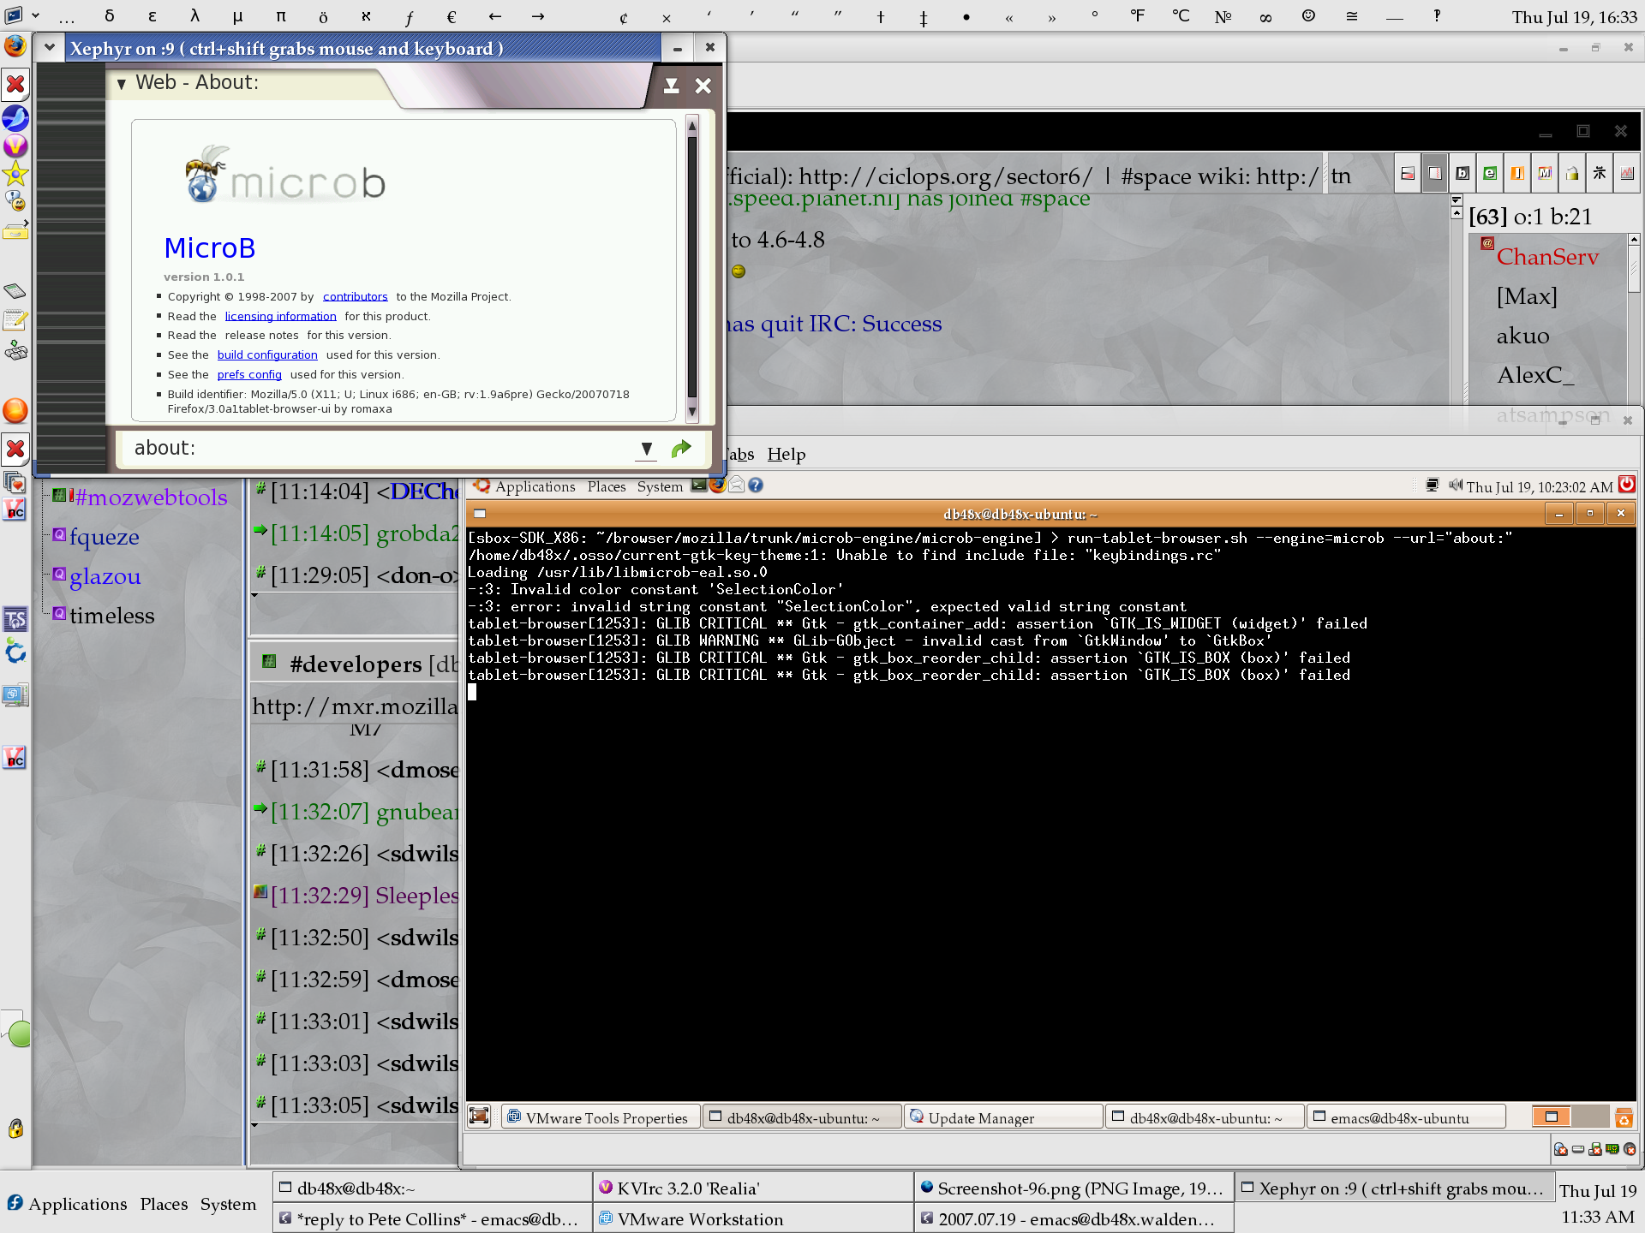This screenshot has height=1233, width=1645.
Task: Open the prefs config link
Action: coord(249,374)
